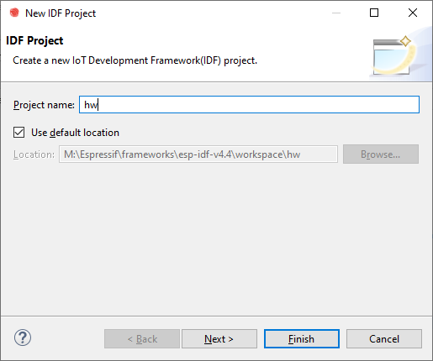Viewport: 433px width, 361px height.
Task: Maximize the New IDF Project window
Action: pos(374,13)
